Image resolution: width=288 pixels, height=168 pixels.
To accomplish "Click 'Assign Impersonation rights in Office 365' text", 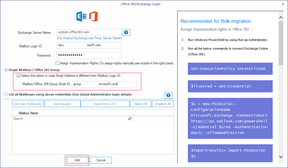I will (217, 29).
